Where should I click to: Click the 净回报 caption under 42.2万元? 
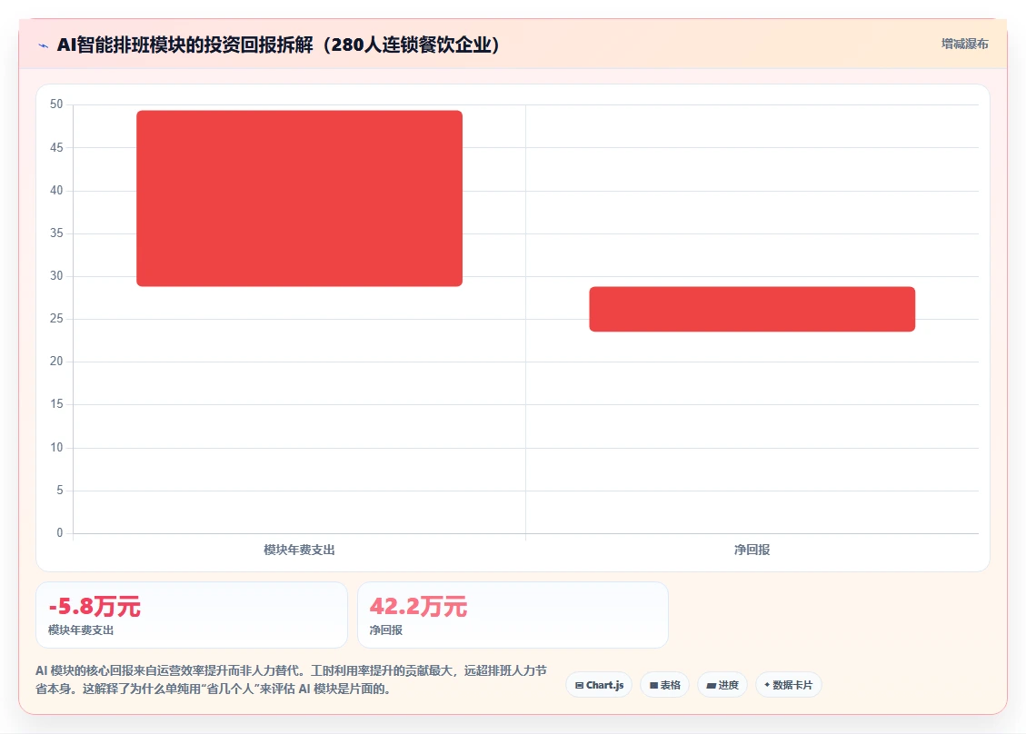click(386, 630)
